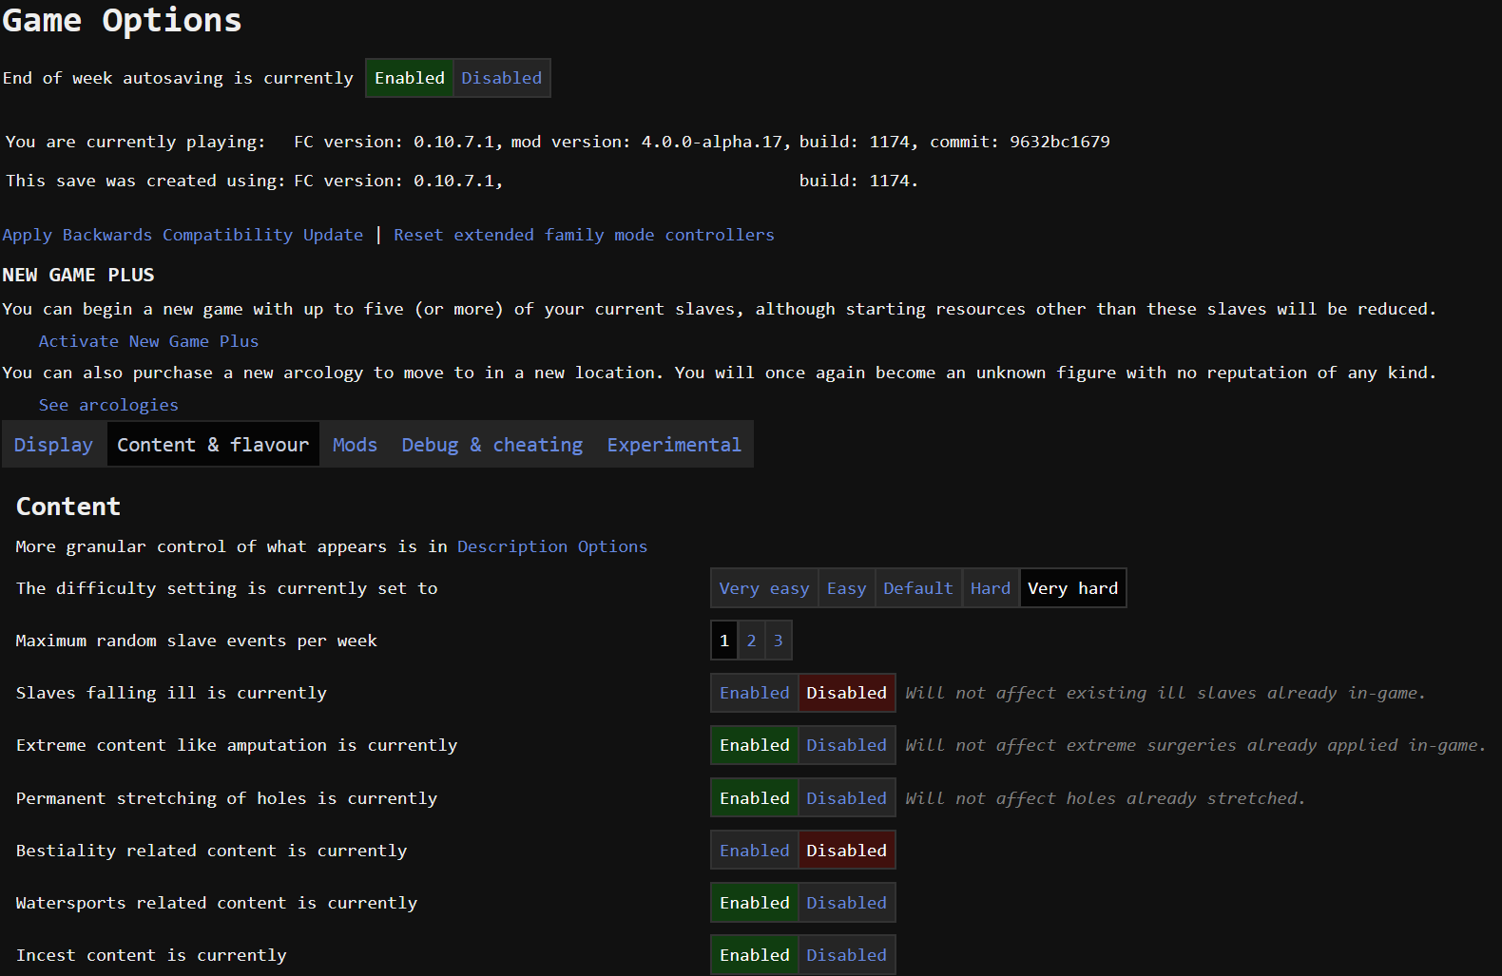1502x976 pixels.
Task: Activate New Game Plus
Action: tap(148, 341)
